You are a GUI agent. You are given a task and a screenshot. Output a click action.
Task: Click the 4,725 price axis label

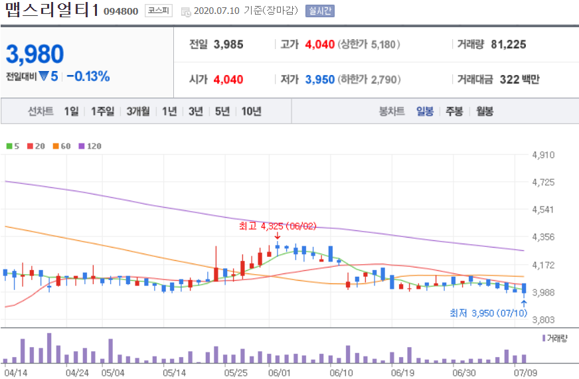pos(543,183)
